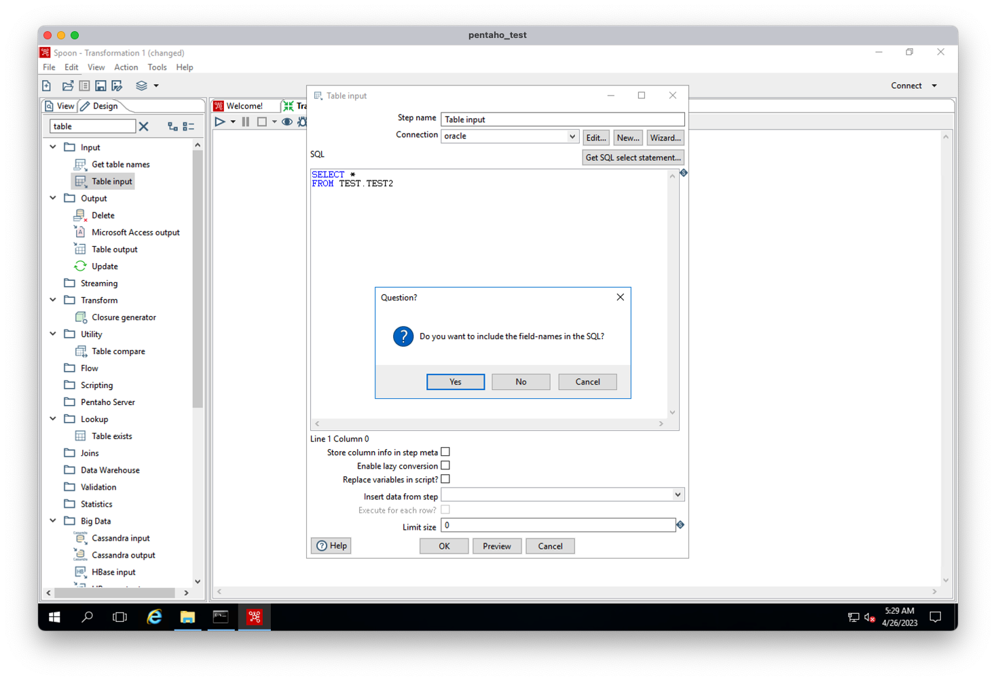Click the SQL editor variable diamond icon
Image resolution: width=996 pixels, height=681 pixels.
click(x=684, y=173)
